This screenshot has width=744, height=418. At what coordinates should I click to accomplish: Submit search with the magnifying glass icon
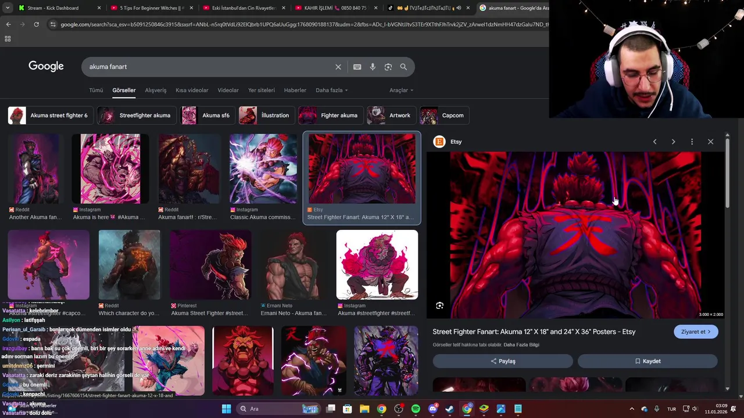click(403, 67)
